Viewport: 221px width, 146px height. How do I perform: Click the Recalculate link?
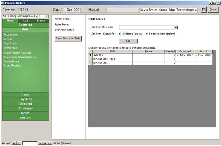(x=11, y=34)
